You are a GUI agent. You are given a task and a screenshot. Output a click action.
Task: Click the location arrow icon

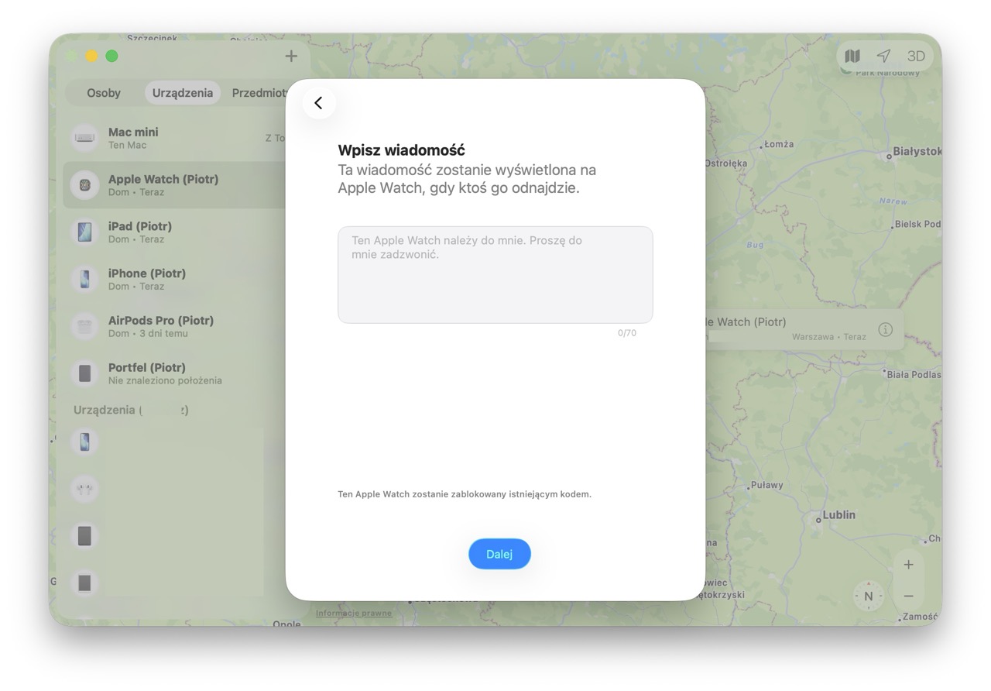pyautogui.click(x=883, y=56)
